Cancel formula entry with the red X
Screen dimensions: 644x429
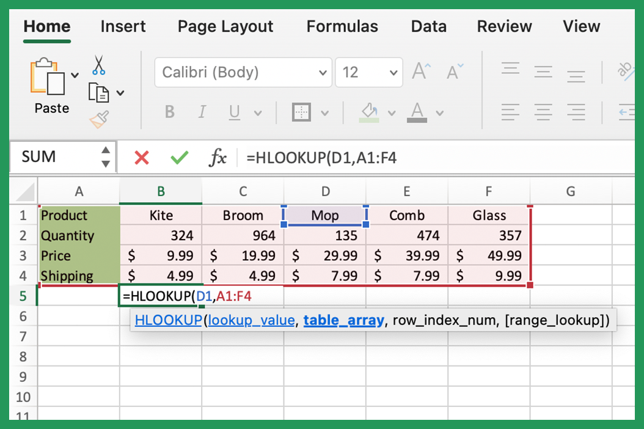pos(141,156)
